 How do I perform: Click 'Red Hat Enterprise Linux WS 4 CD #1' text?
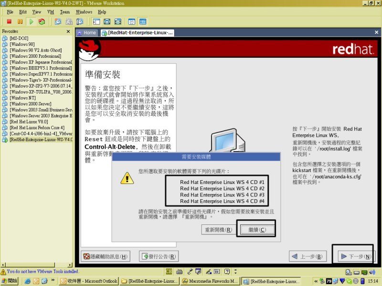(x=222, y=182)
